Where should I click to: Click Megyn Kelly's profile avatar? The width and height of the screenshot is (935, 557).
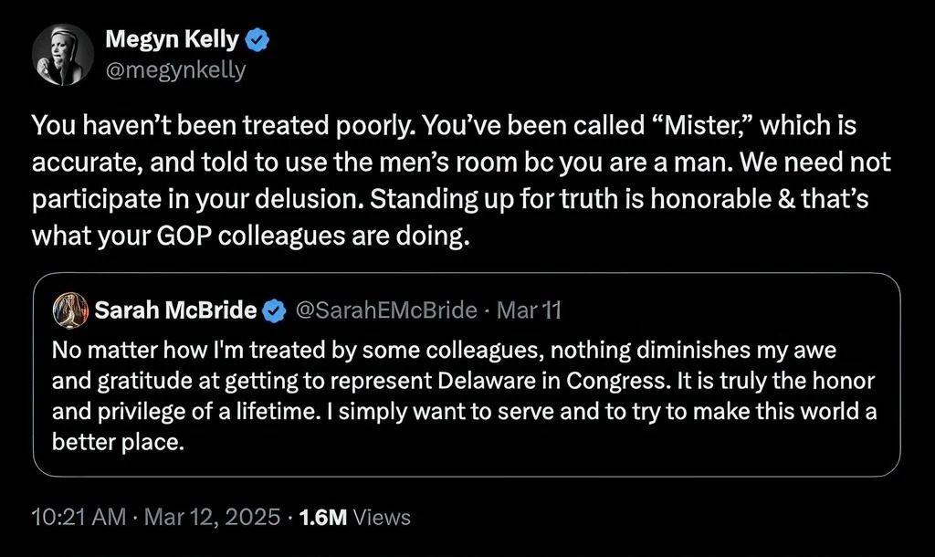coord(64,54)
